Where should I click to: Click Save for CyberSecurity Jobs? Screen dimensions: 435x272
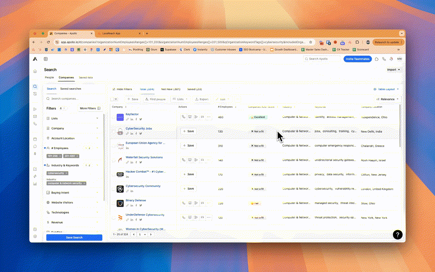[x=189, y=131]
